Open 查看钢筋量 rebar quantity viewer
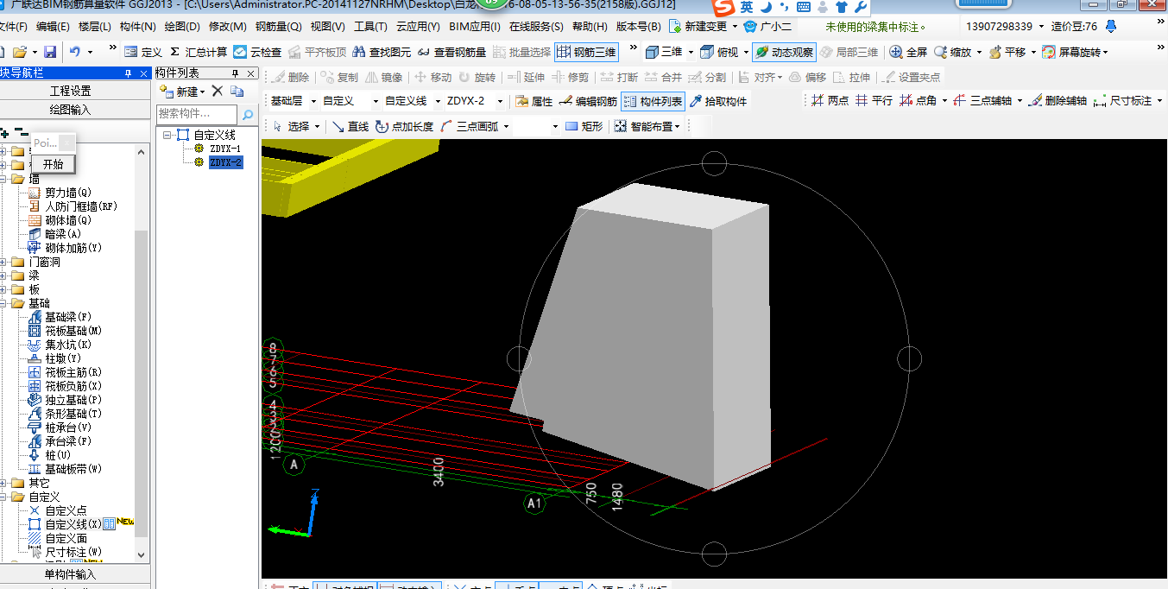Screen dimensions: 1168x589 [x=451, y=52]
